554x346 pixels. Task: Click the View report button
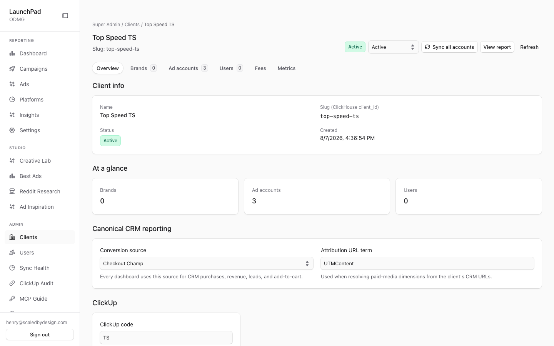(x=497, y=47)
